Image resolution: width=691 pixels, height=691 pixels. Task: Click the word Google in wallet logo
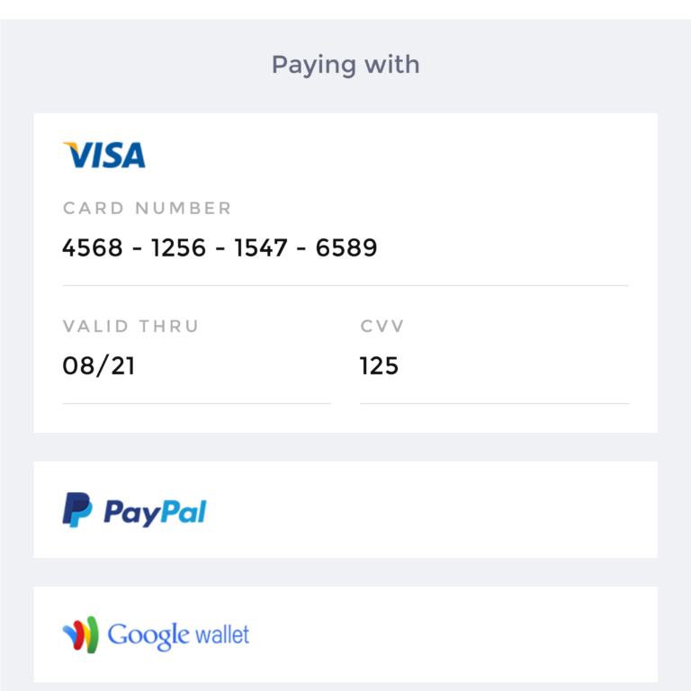[x=148, y=635]
